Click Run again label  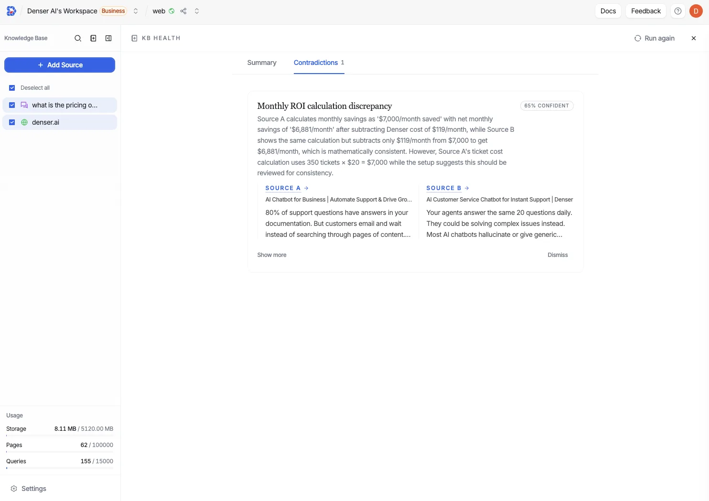coord(660,38)
